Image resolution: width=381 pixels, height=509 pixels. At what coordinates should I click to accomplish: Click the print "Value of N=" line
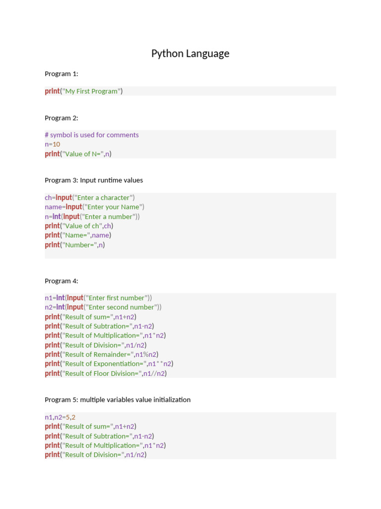[x=78, y=154]
